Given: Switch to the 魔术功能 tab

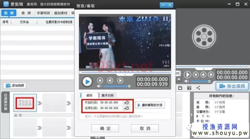Looking at the screenshot, I should (x=107, y=95).
